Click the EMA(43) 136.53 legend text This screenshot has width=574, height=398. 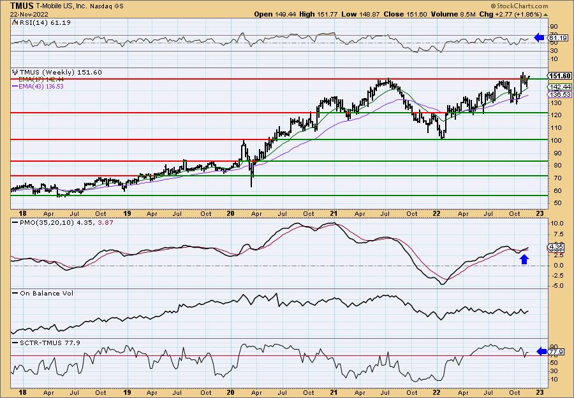pos(41,86)
